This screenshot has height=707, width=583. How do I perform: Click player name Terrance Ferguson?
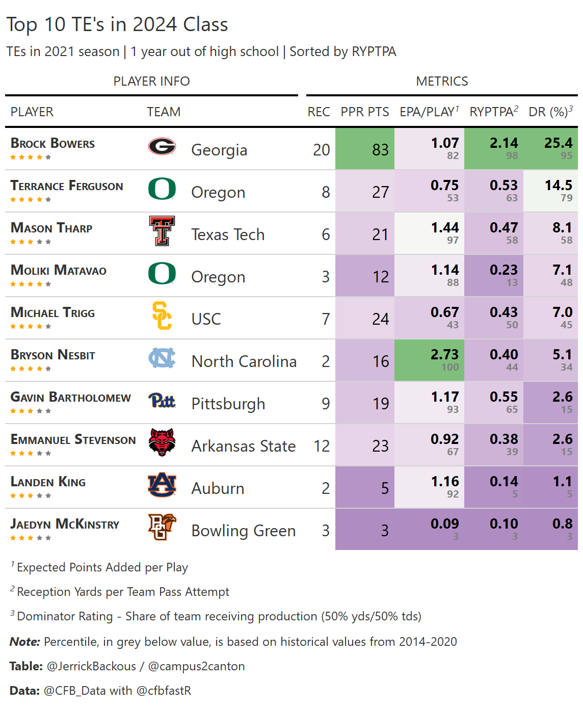67,186
